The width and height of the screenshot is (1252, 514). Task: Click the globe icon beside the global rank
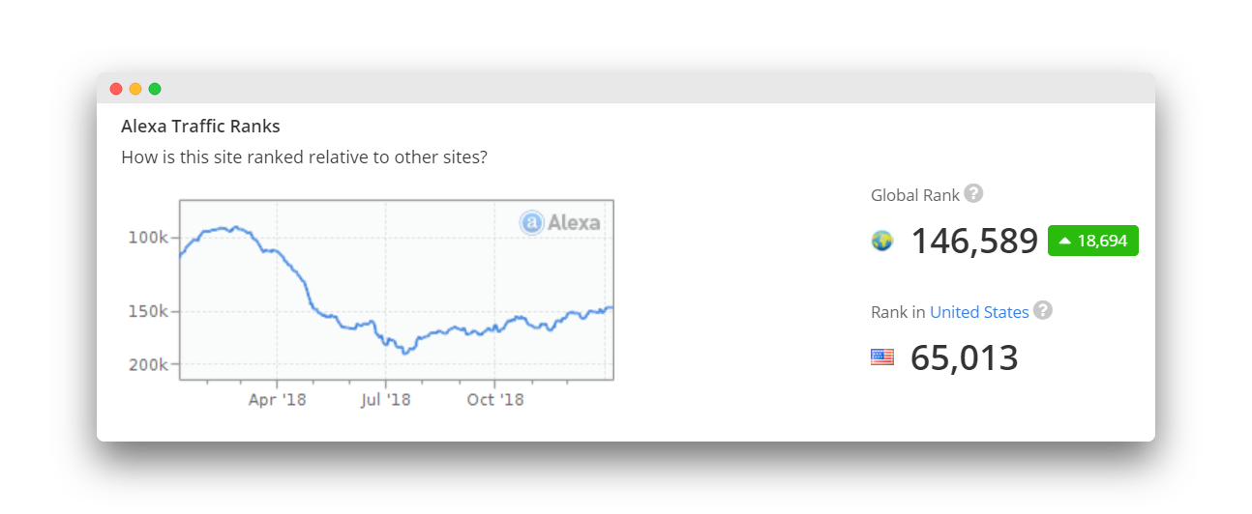881,241
